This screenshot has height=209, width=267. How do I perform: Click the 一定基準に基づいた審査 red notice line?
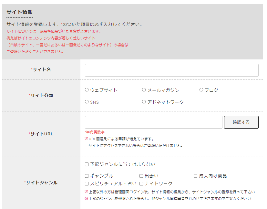coord(54,31)
